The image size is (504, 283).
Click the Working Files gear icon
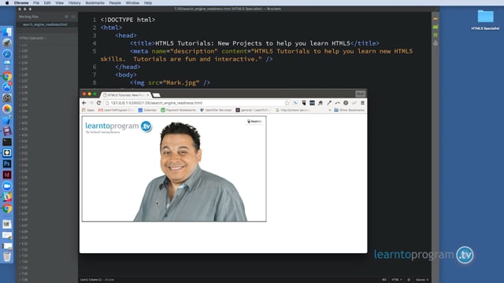click(x=66, y=17)
